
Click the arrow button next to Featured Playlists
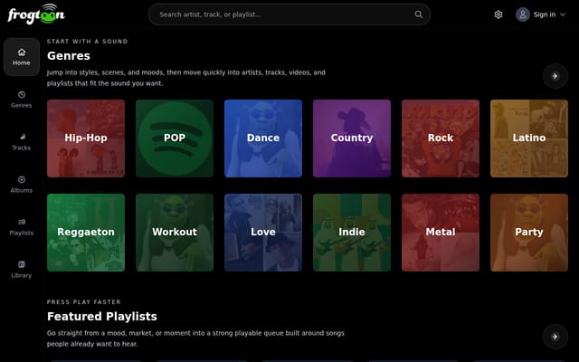[x=555, y=337]
